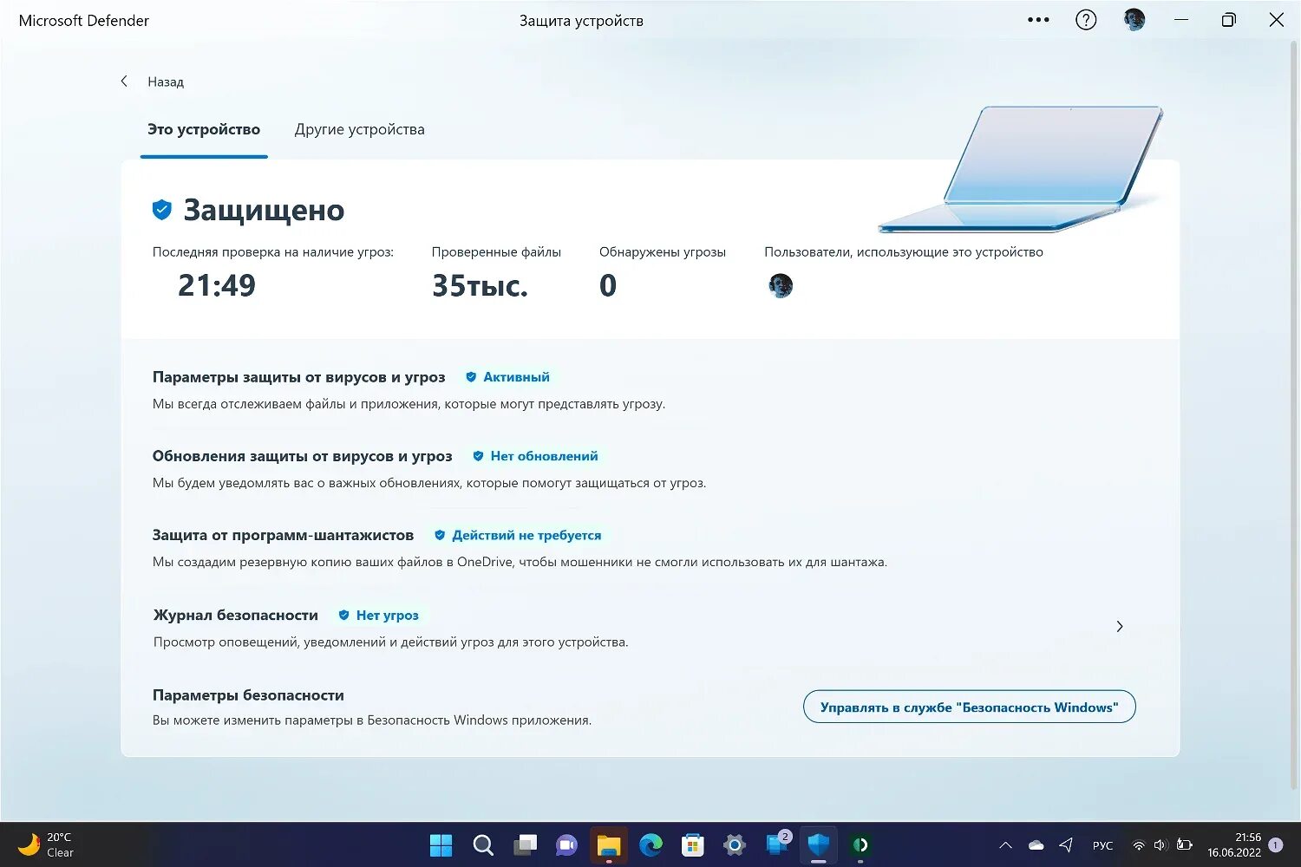Open the account avatar in title bar
Screen dimensions: 1301x867
coord(1134,20)
